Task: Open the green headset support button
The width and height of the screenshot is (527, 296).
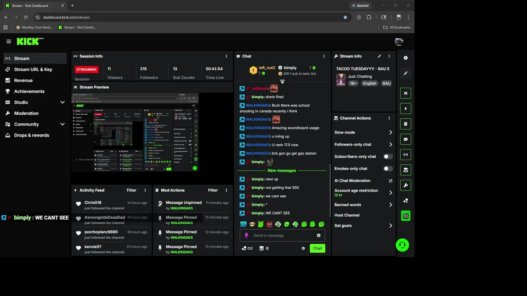Action: pyautogui.click(x=402, y=245)
